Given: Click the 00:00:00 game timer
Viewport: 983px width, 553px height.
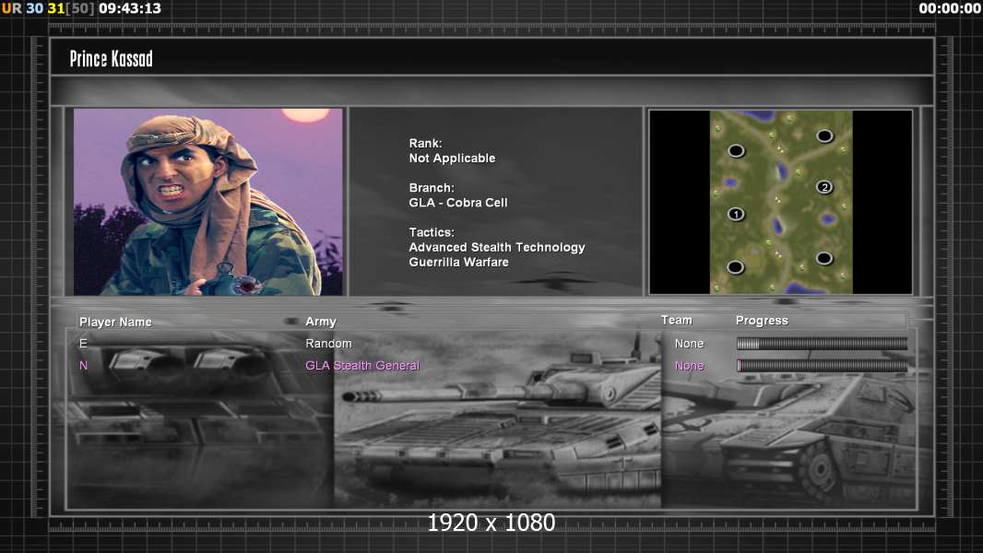Looking at the screenshot, I should pos(950,9).
